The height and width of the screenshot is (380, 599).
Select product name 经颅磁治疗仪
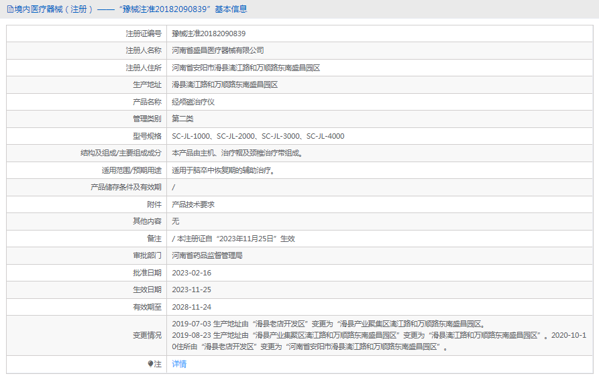tap(193, 102)
